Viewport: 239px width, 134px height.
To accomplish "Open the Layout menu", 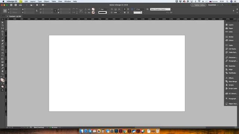I will click(32, 1).
